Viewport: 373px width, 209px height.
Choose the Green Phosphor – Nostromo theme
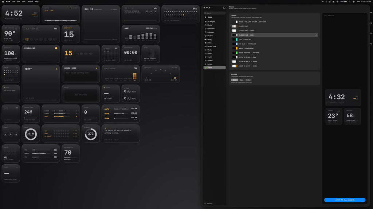[275, 53]
